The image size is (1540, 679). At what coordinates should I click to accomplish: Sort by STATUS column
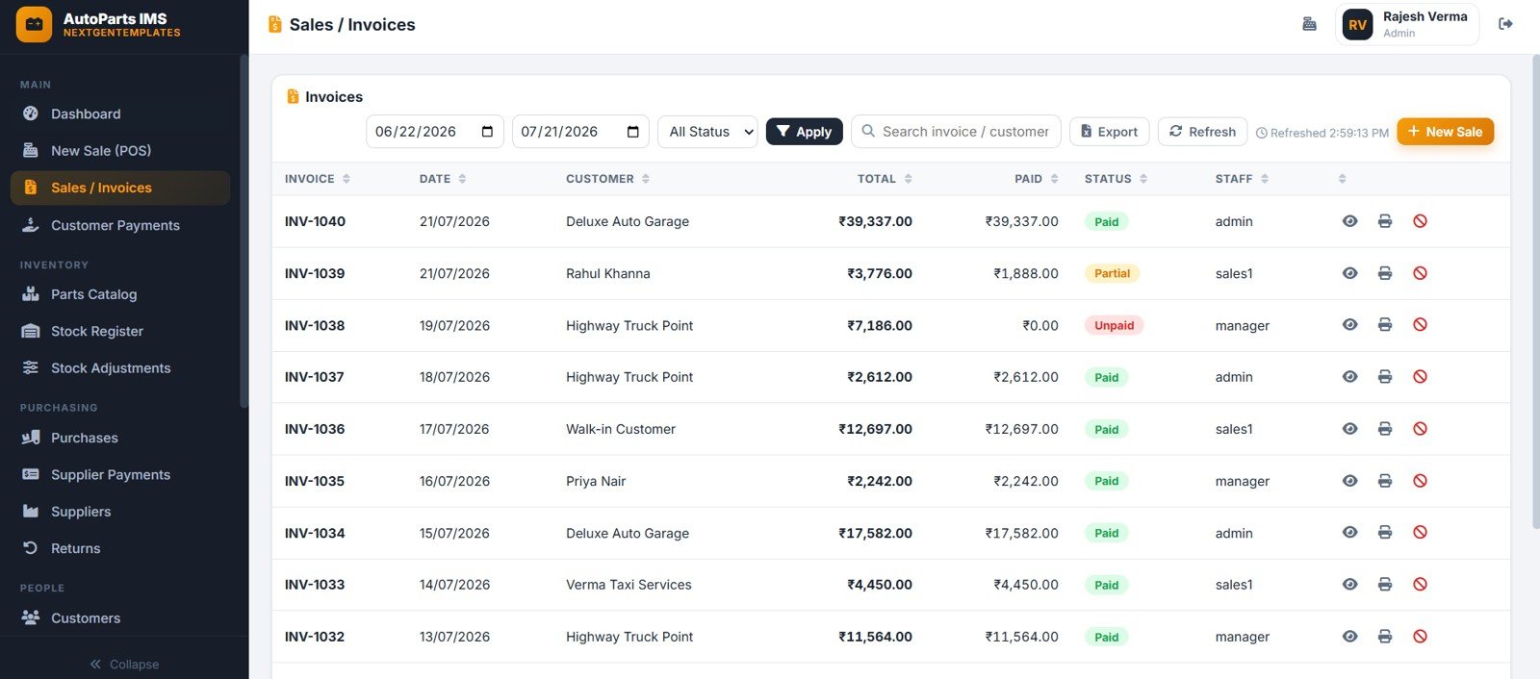(1116, 179)
